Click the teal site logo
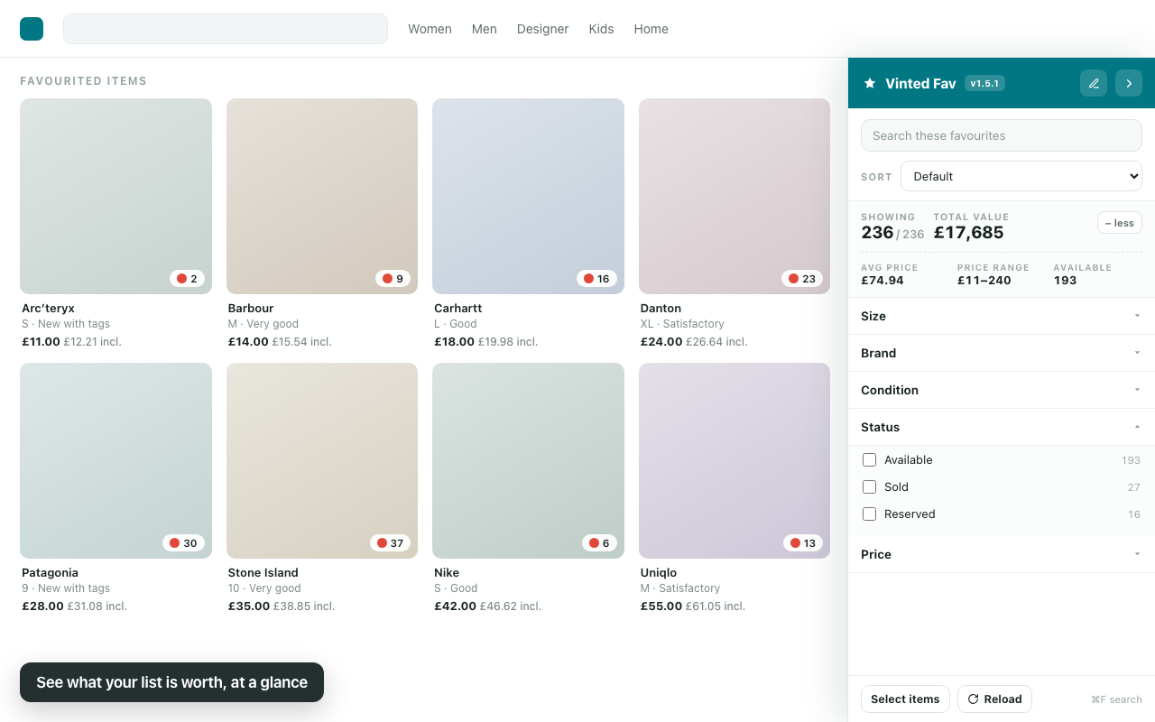Image resolution: width=1155 pixels, height=722 pixels. point(32,29)
